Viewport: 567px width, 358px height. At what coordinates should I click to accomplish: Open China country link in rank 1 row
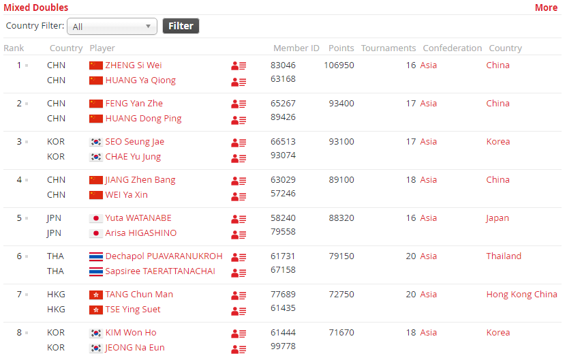pos(497,65)
